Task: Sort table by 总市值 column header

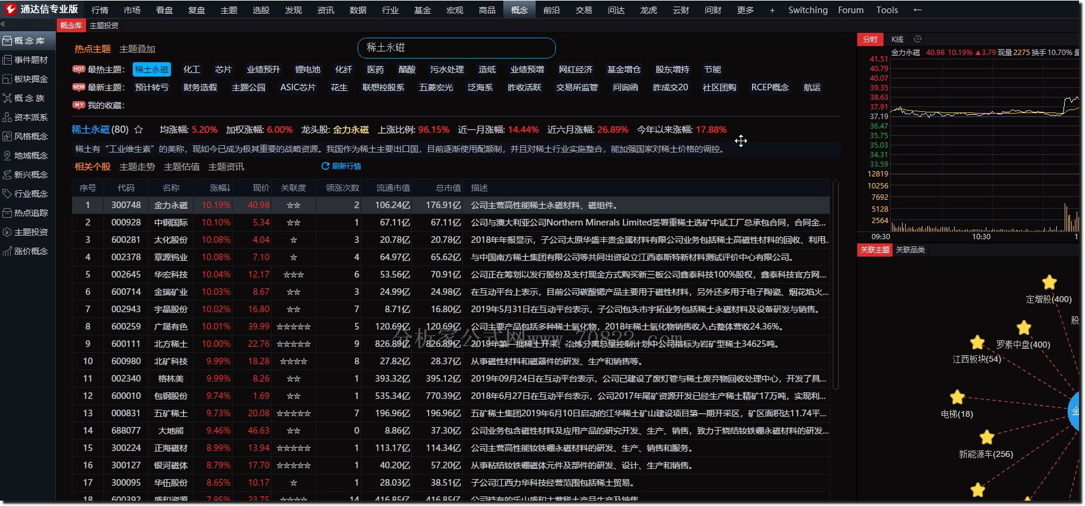Action: point(448,188)
